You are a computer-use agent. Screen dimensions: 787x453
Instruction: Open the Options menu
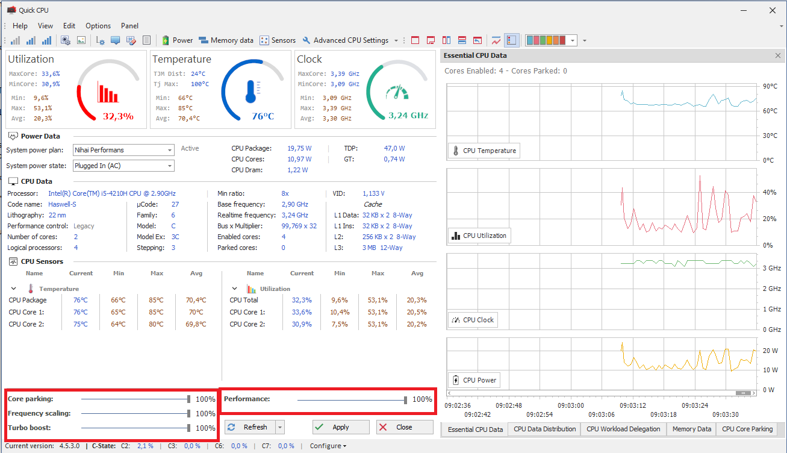[x=98, y=26]
